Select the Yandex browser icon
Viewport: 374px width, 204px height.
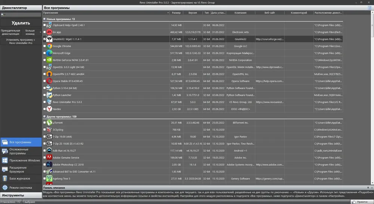click(x=49, y=109)
